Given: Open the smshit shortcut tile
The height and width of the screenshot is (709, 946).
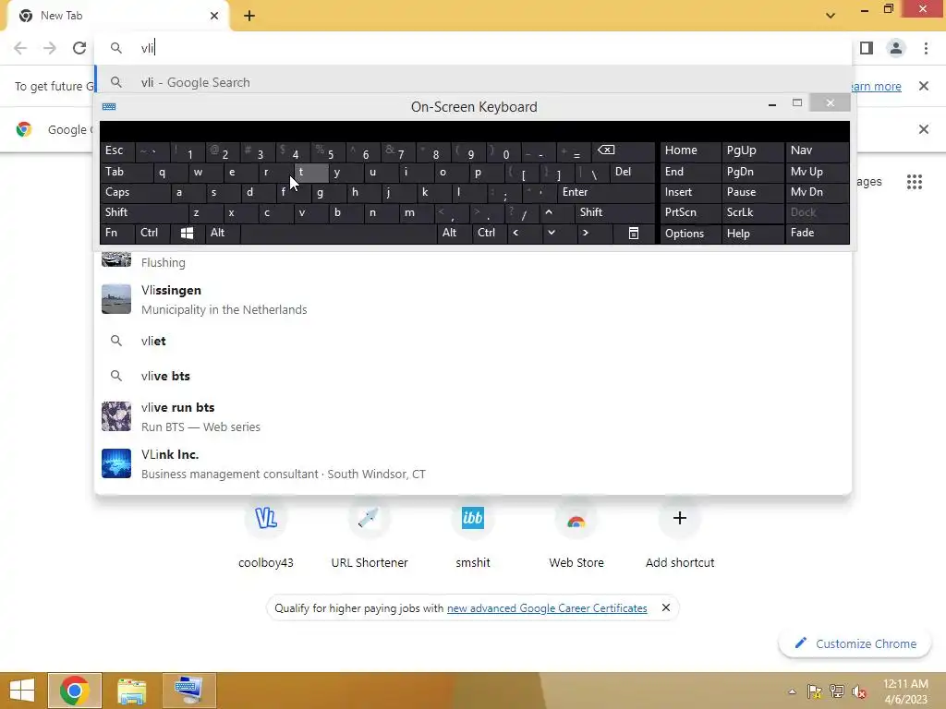Looking at the screenshot, I should click(x=472, y=535).
